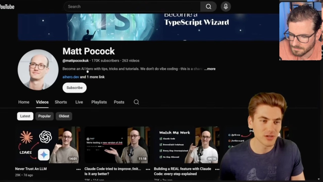Open the Live tab
The image size is (323, 182).
tap(79, 102)
